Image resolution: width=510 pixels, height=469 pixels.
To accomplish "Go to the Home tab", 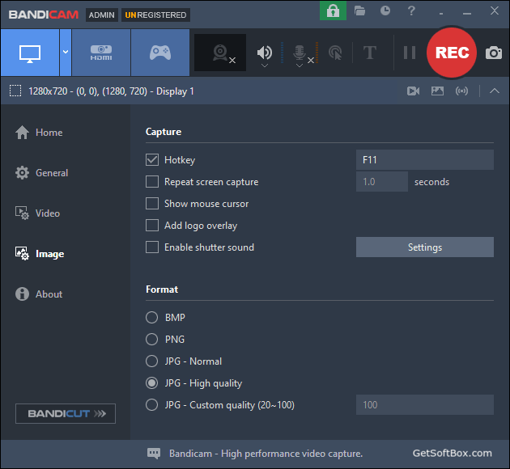I will tap(39, 133).
